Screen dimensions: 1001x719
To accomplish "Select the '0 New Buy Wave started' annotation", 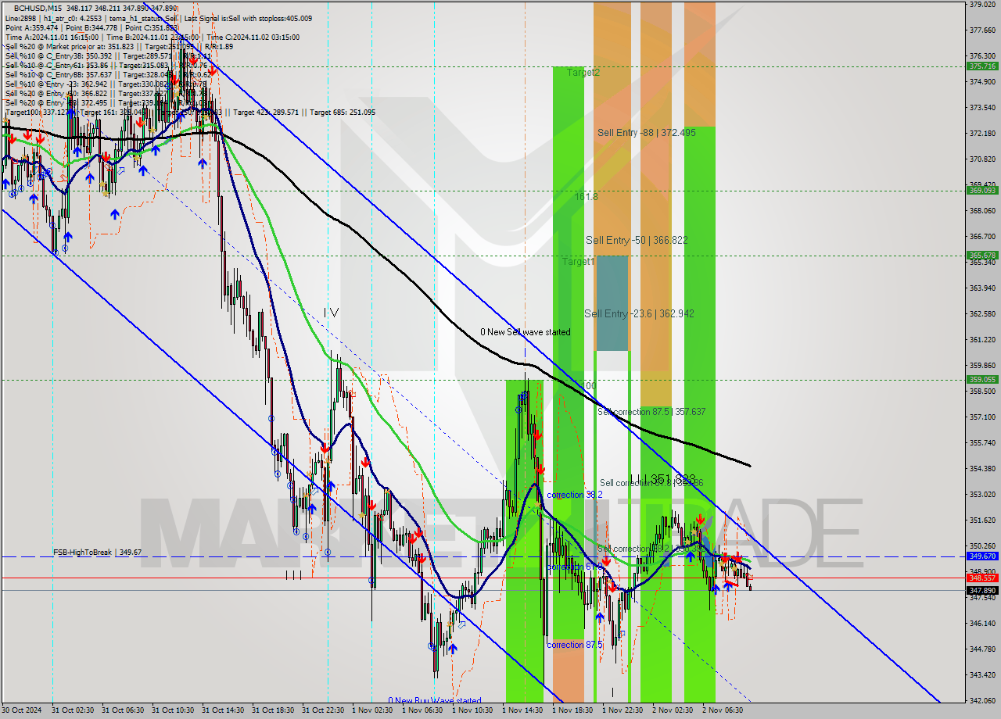I will click(x=435, y=701).
